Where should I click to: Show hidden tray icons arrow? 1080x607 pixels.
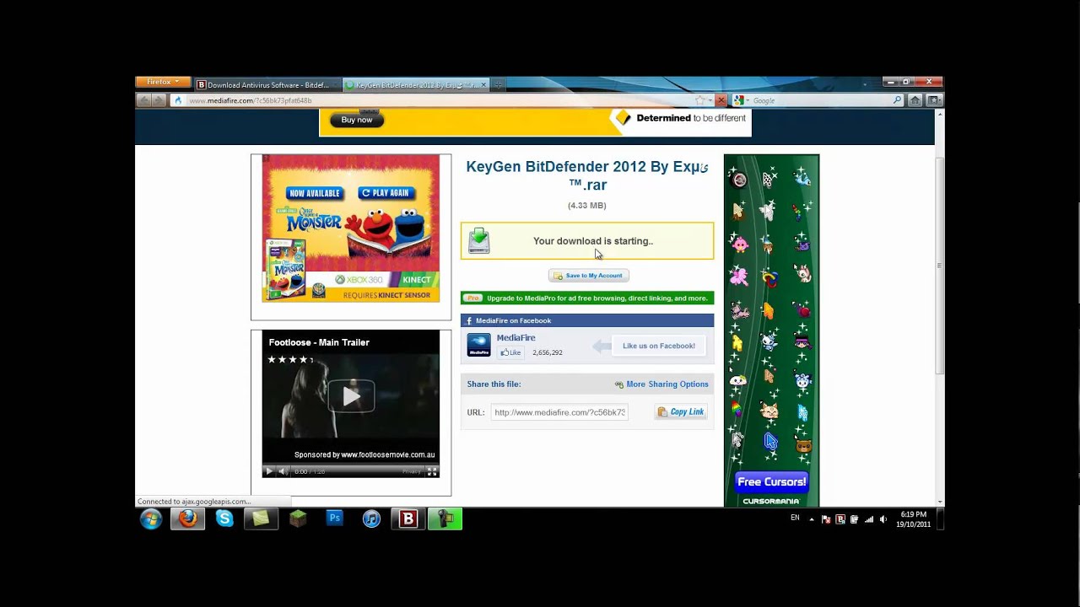(x=812, y=519)
